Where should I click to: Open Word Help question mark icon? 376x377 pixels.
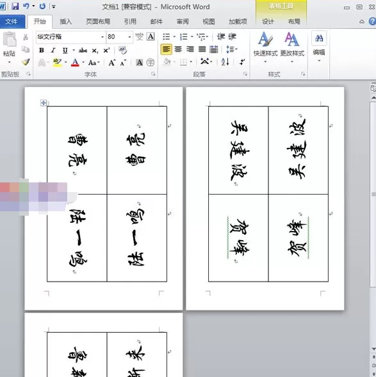(x=372, y=22)
